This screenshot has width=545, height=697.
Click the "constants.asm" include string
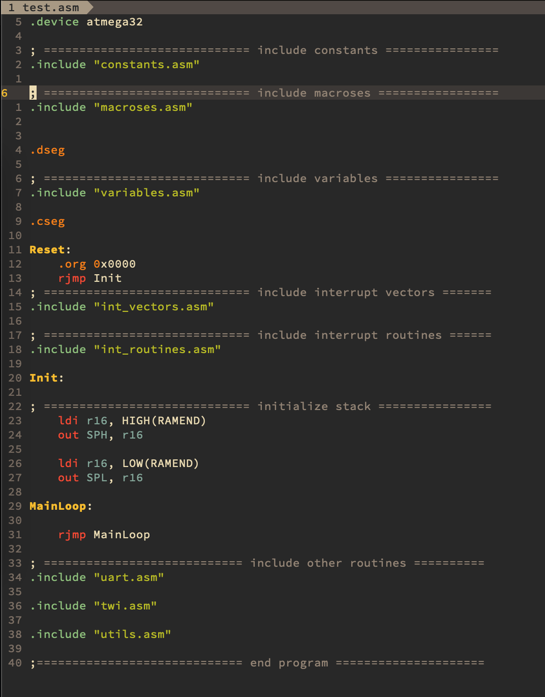[x=147, y=64]
